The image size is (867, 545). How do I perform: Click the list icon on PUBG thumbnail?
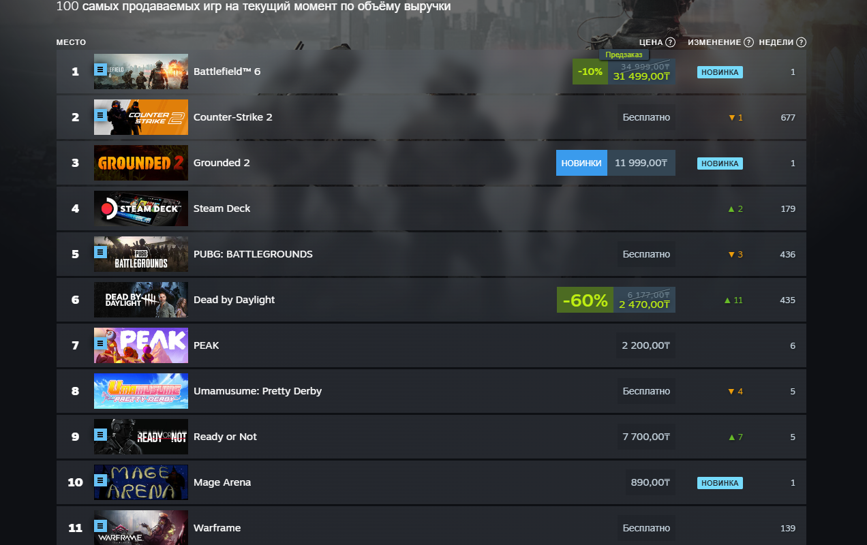click(101, 252)
